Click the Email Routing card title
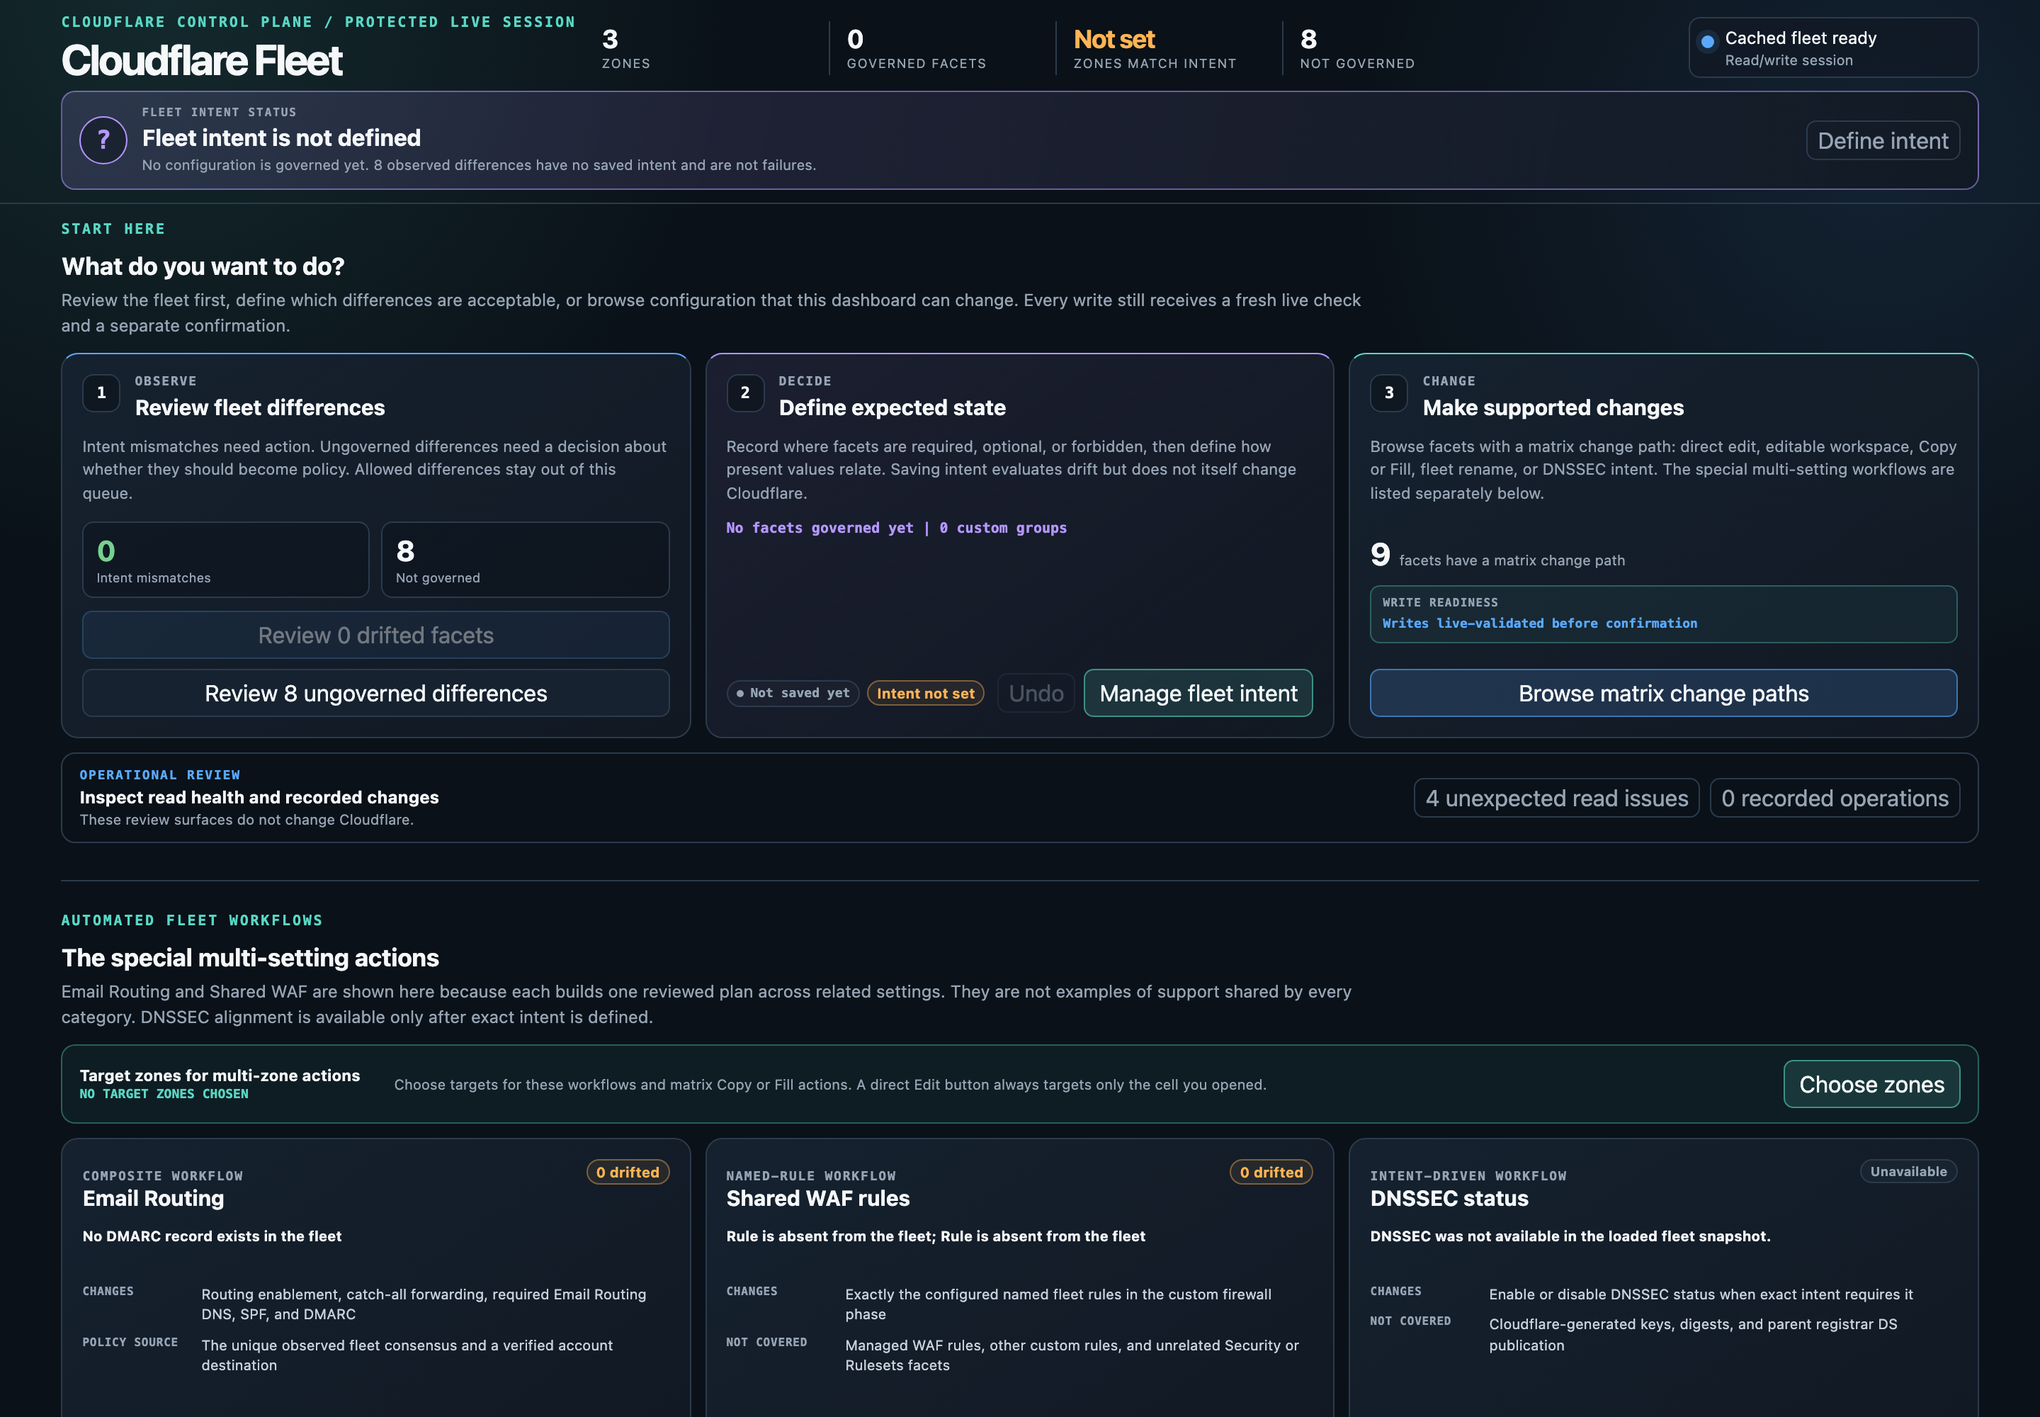This screenshot has height=1417, width=2040. tap(154, 1197)
